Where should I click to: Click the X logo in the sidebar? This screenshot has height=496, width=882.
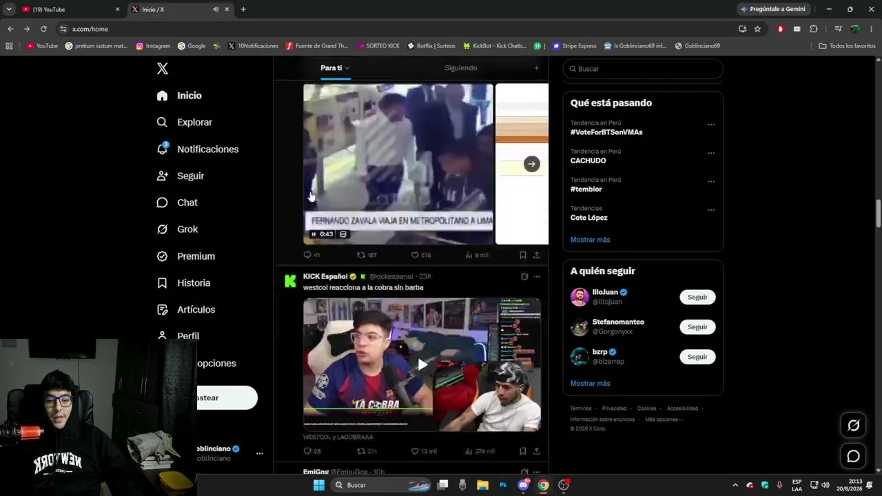(163, 69)
